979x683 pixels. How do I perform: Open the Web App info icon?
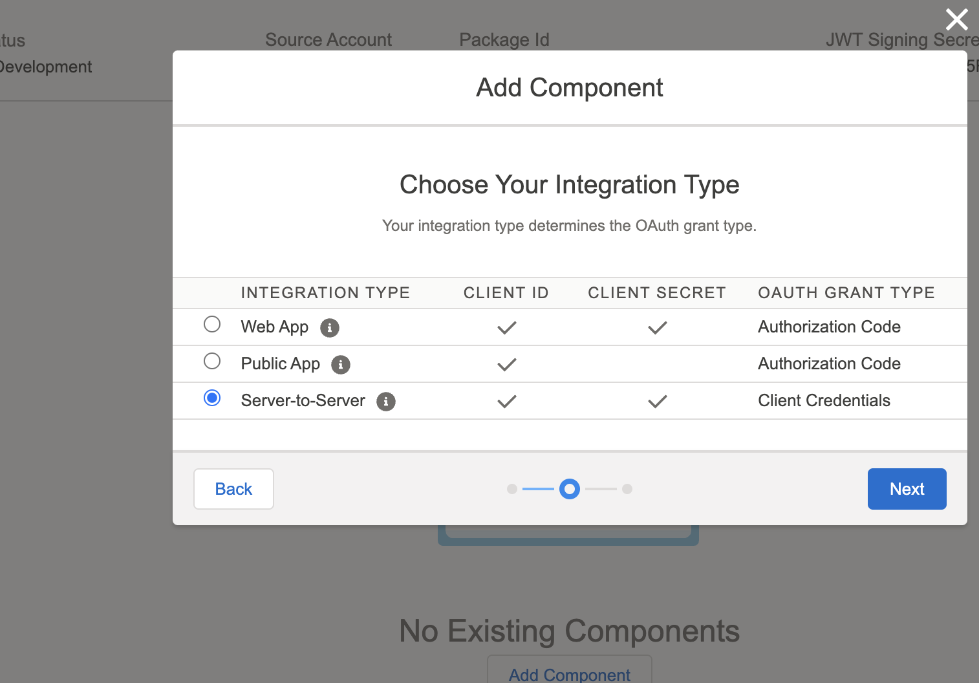pyautogui.click(x=330, y=328)
